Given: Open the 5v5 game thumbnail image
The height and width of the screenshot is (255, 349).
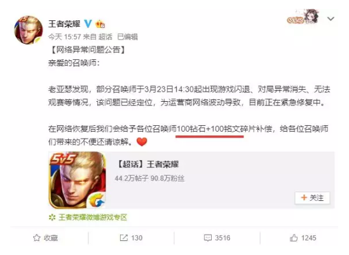Looking at the screenshot, I should coord(77,180).
